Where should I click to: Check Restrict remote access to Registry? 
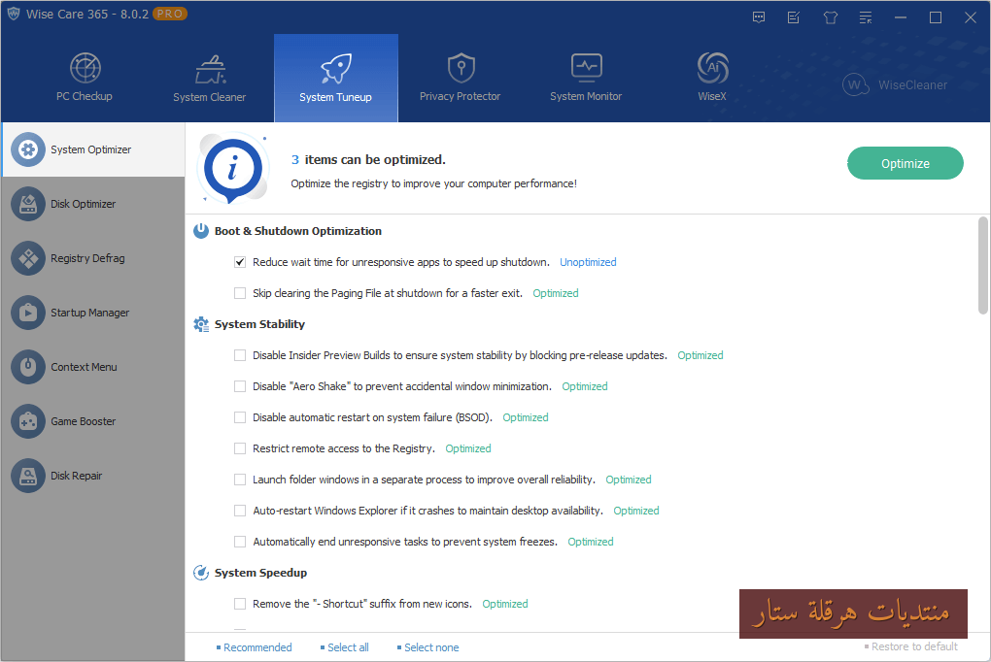click(x=240, y=448)
